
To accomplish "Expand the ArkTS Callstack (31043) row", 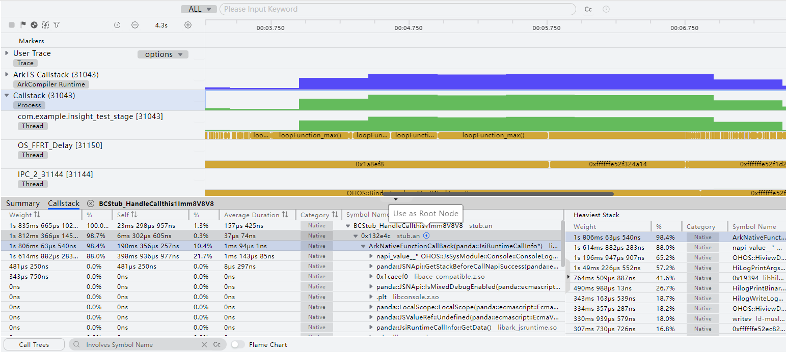I will tap(7, 74).
